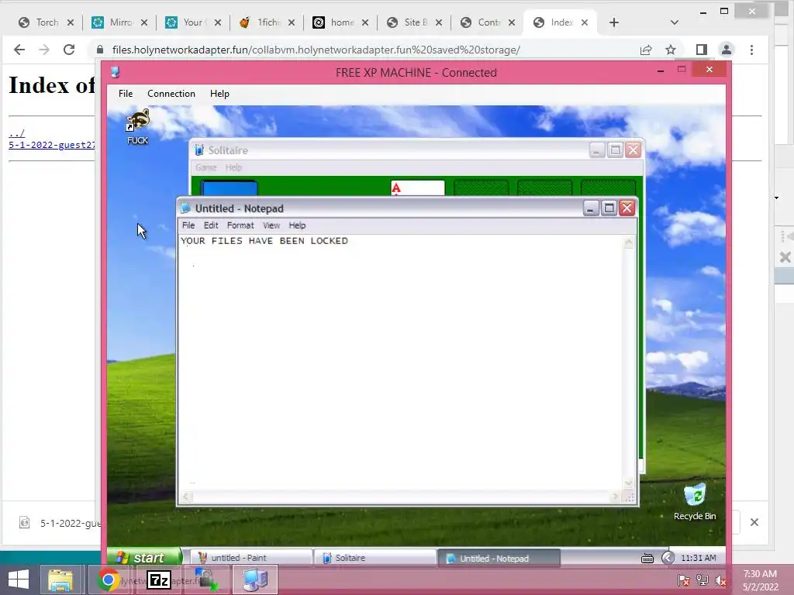Toggle the browser side panel

[x=701, y=50]
